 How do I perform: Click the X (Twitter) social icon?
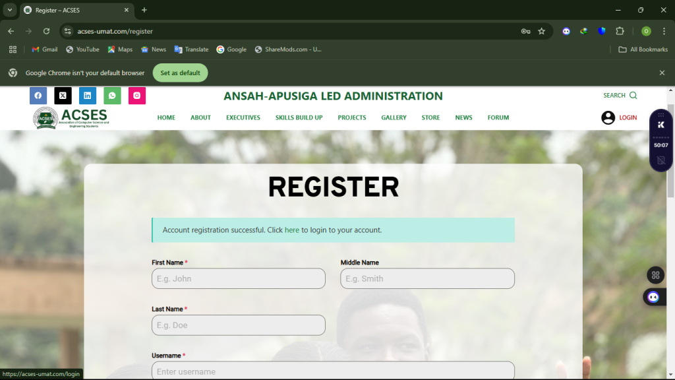point(63,96)
